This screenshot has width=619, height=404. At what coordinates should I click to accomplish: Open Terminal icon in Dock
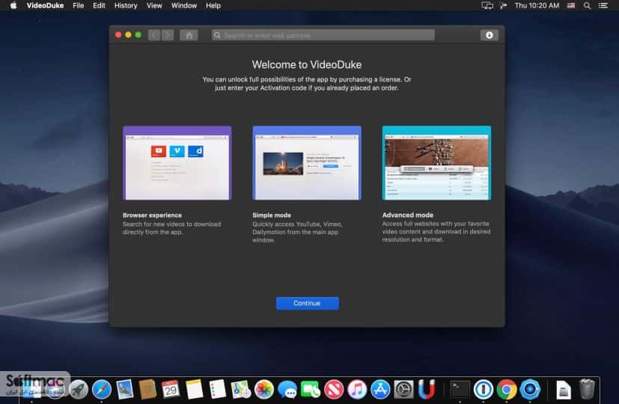460,389
